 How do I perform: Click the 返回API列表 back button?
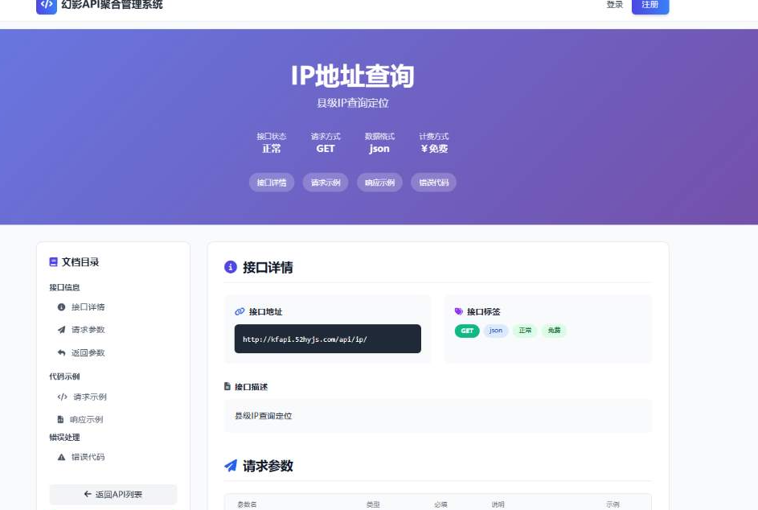coord(113,494)
